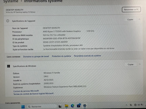Show hidden system tray icons

click(x=126, y=105)
